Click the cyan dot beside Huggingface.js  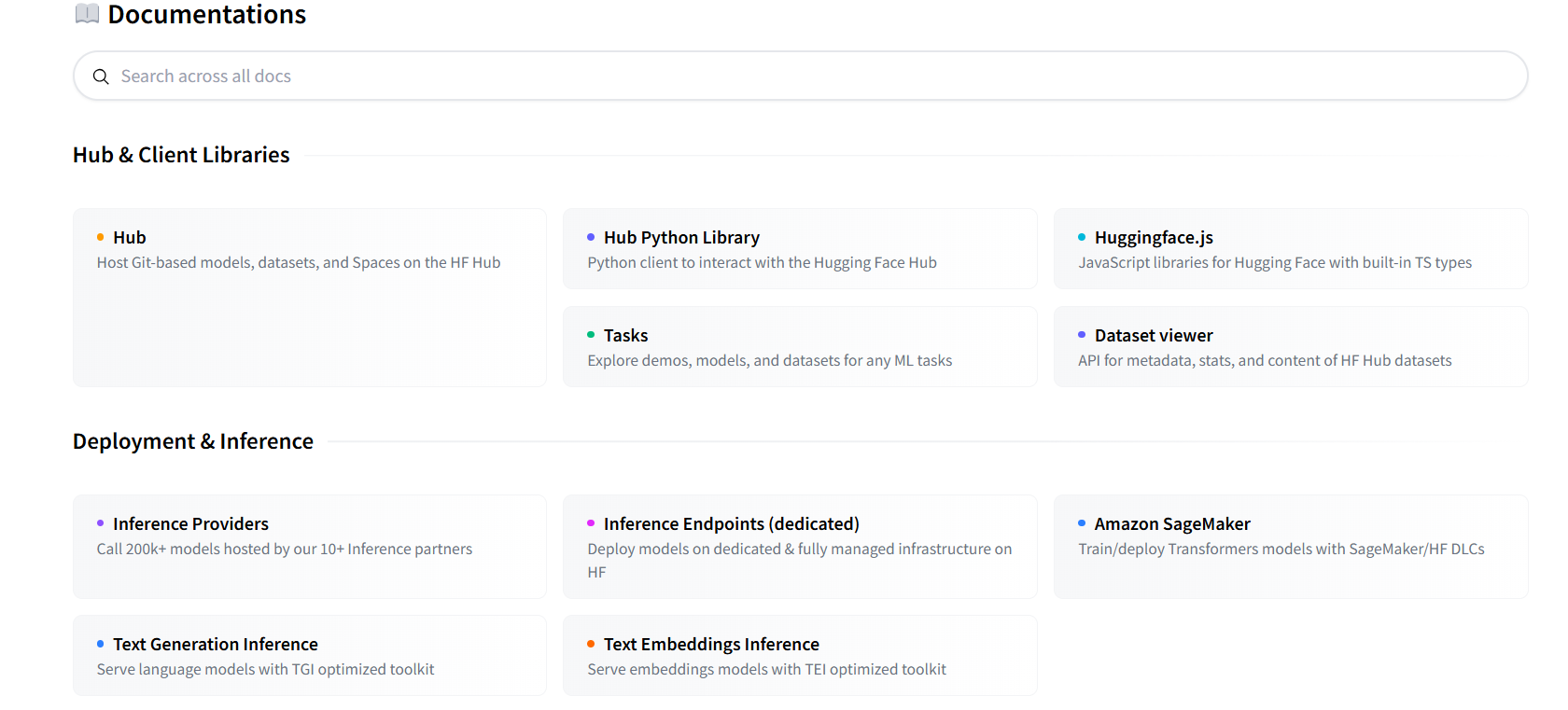click(x=1082, y=237)
